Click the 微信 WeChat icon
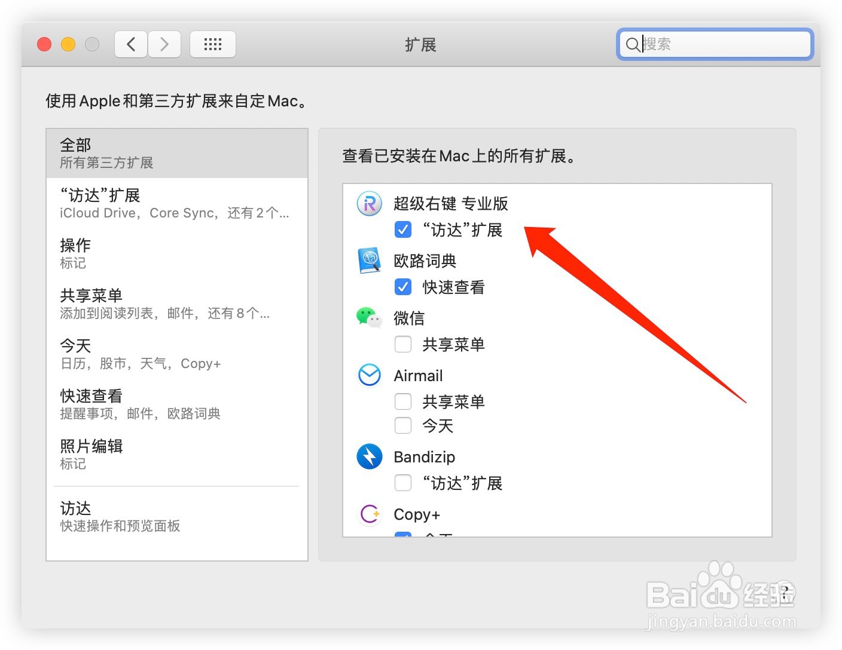842x650 pixels. pyautogui.click(x=370, y=317)
